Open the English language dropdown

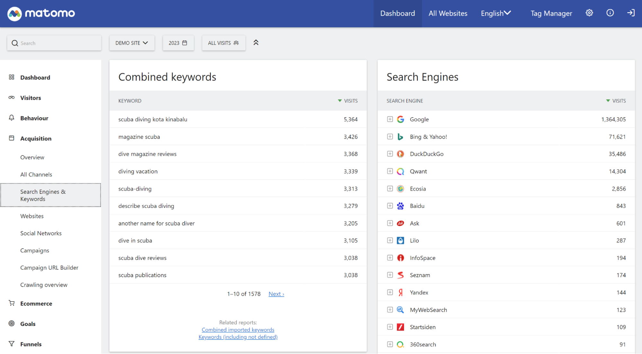point(496,13)
